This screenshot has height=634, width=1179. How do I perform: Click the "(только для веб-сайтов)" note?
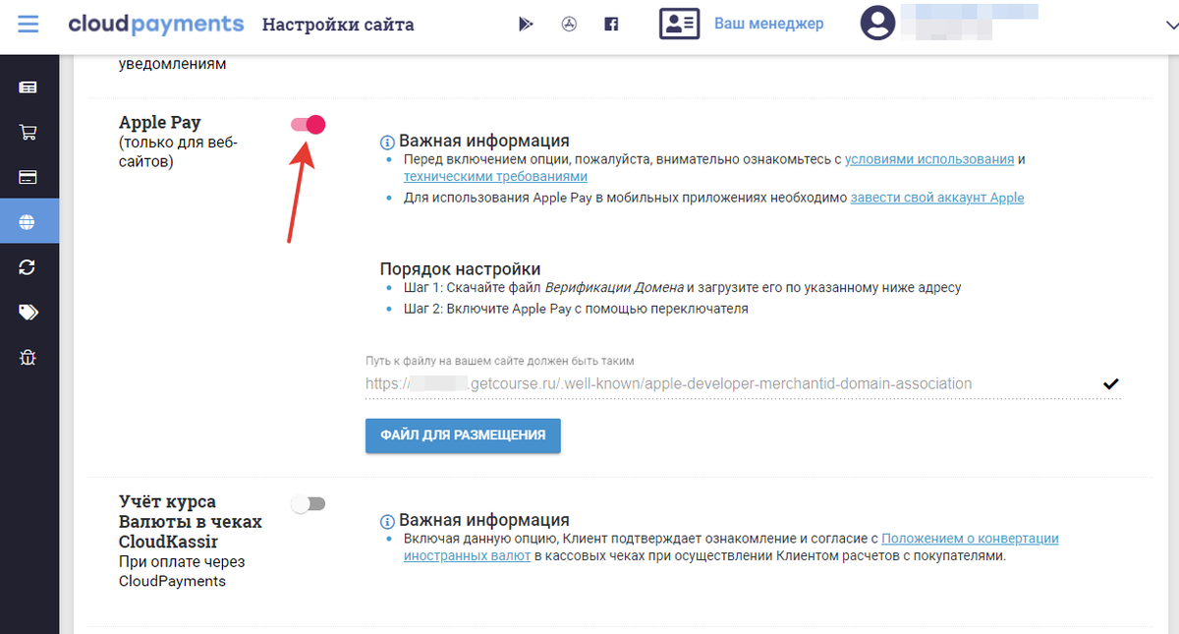click(x=178, y=151)
